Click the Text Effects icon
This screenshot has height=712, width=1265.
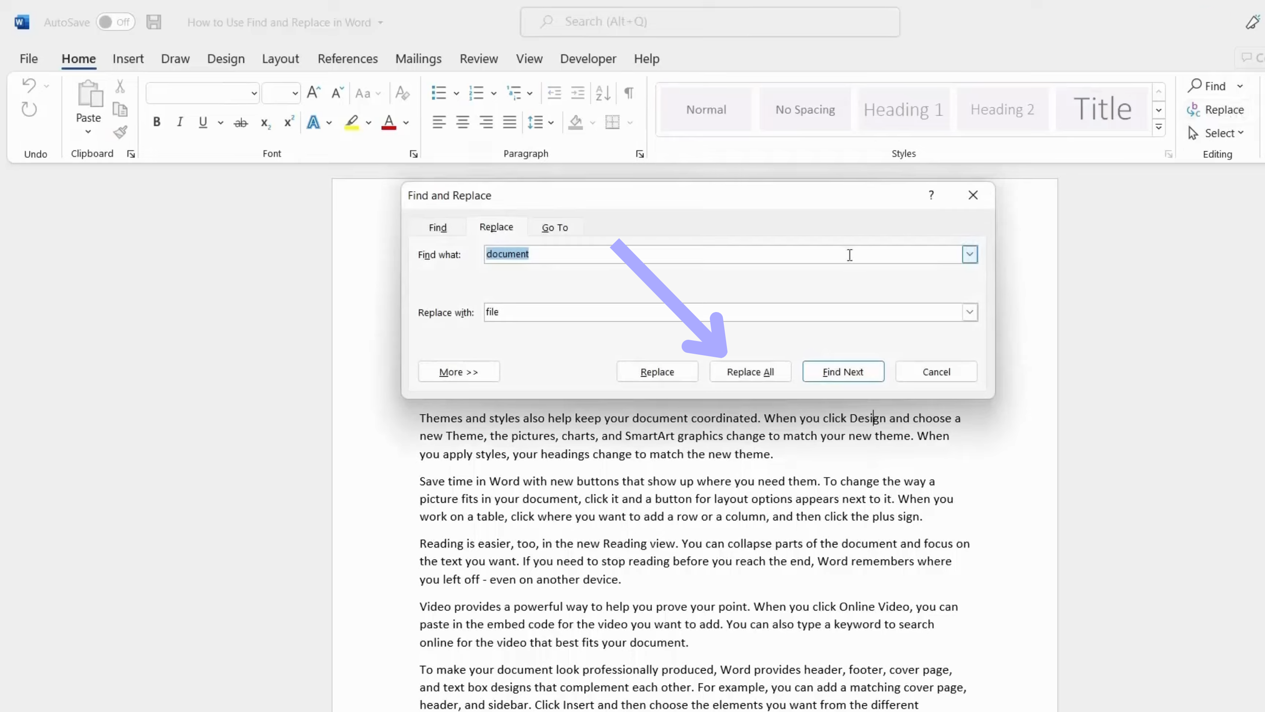tap(313, 122)
